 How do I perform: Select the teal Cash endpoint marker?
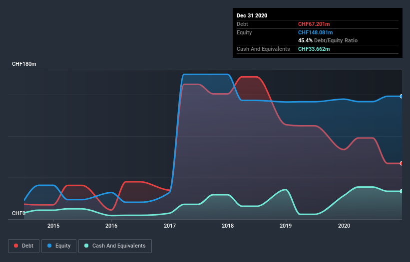tap(402, 191)
